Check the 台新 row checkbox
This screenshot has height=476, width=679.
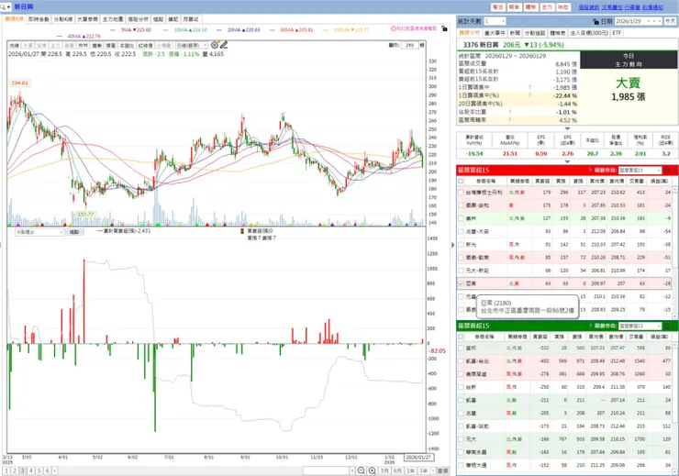[x=461, y=387]
